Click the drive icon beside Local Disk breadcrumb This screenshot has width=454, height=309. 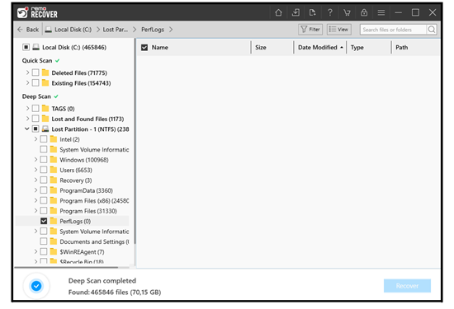[49, 30]
